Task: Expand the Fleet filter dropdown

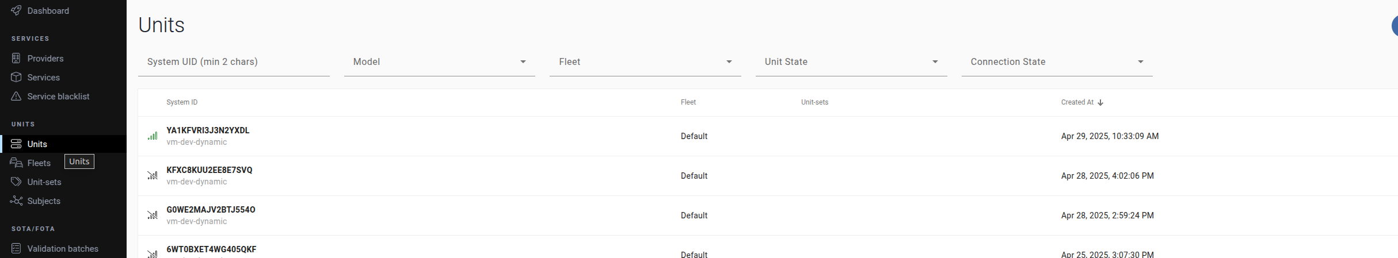Action: pos(645,62)
